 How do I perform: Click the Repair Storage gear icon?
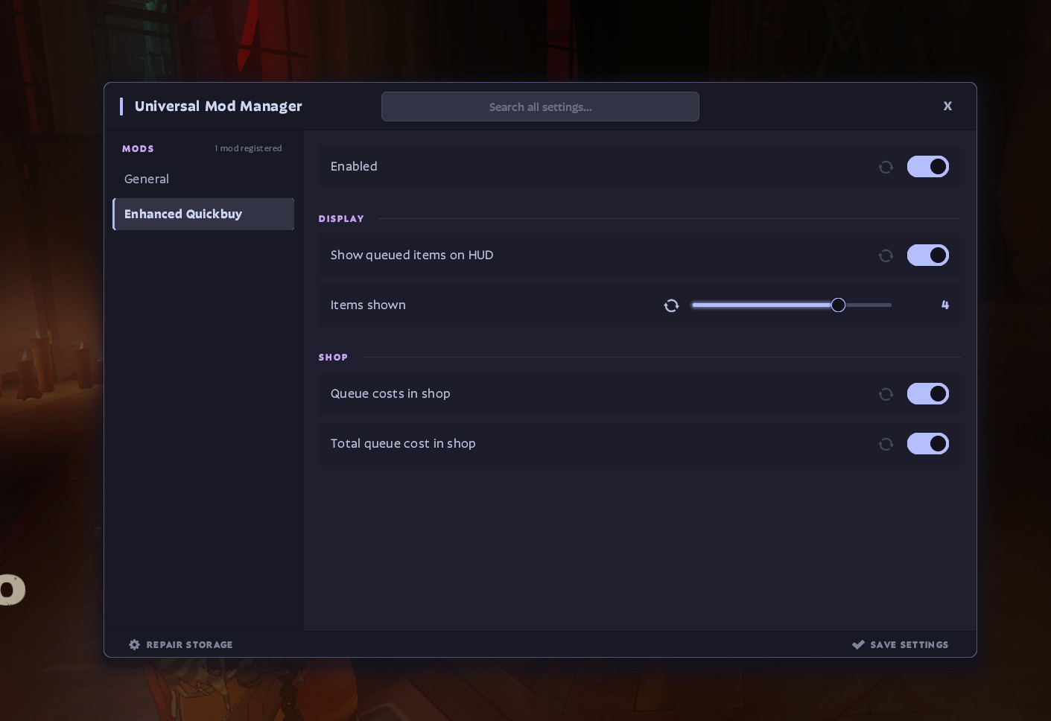(134, 644)
